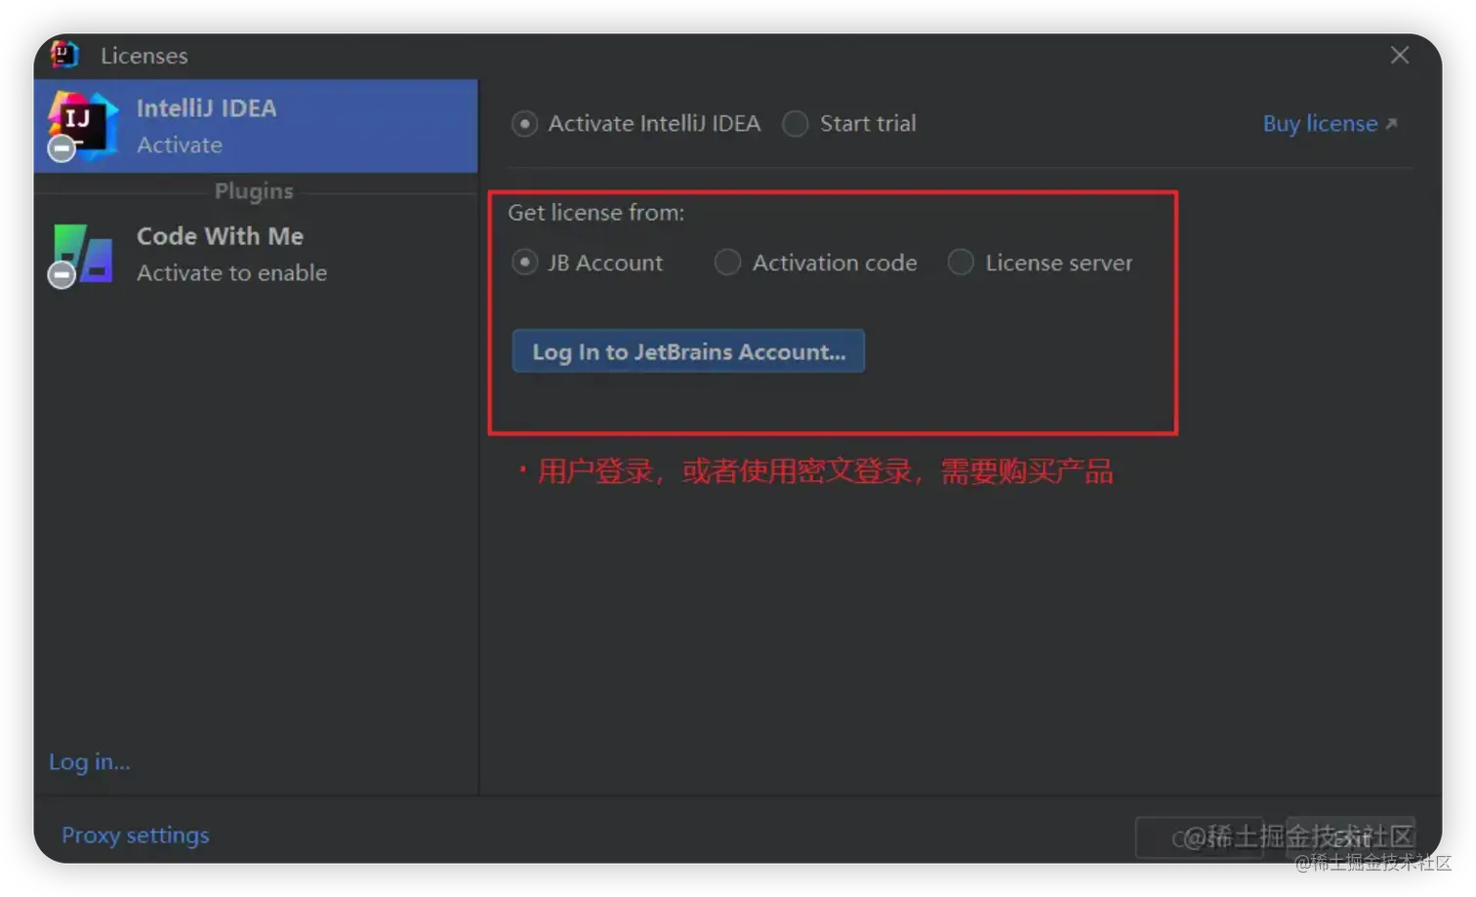This screenshot has width=1476, height=897.
Task: Open the Buy license link
Action: coord(1330,124)
